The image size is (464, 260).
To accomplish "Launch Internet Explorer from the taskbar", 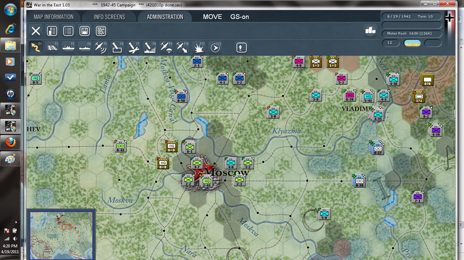I will [11, 28].
